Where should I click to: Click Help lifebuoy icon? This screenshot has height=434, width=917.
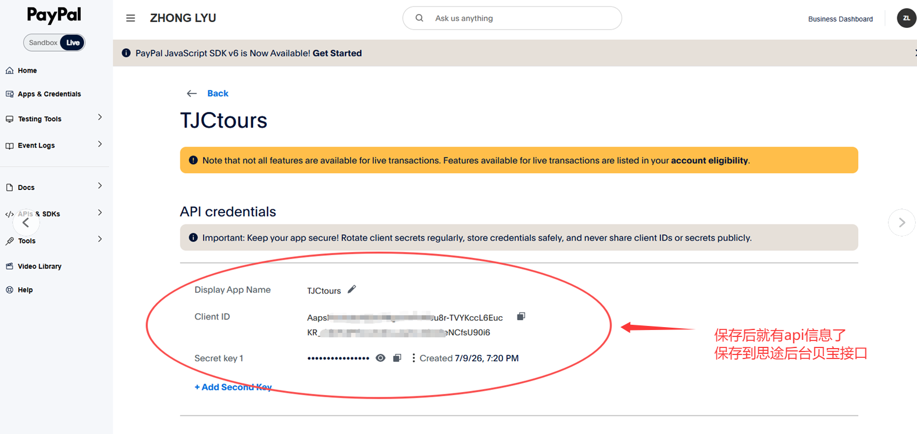point(9,290)
